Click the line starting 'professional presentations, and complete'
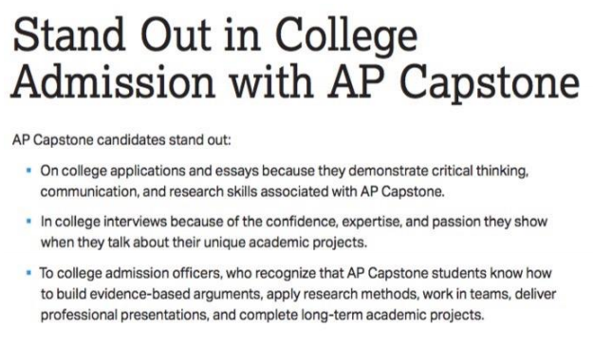Screen dimensions: 593x362 [x=262, y=315]
